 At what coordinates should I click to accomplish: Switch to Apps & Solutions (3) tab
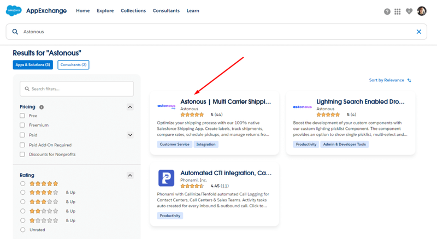click(33, 64)
